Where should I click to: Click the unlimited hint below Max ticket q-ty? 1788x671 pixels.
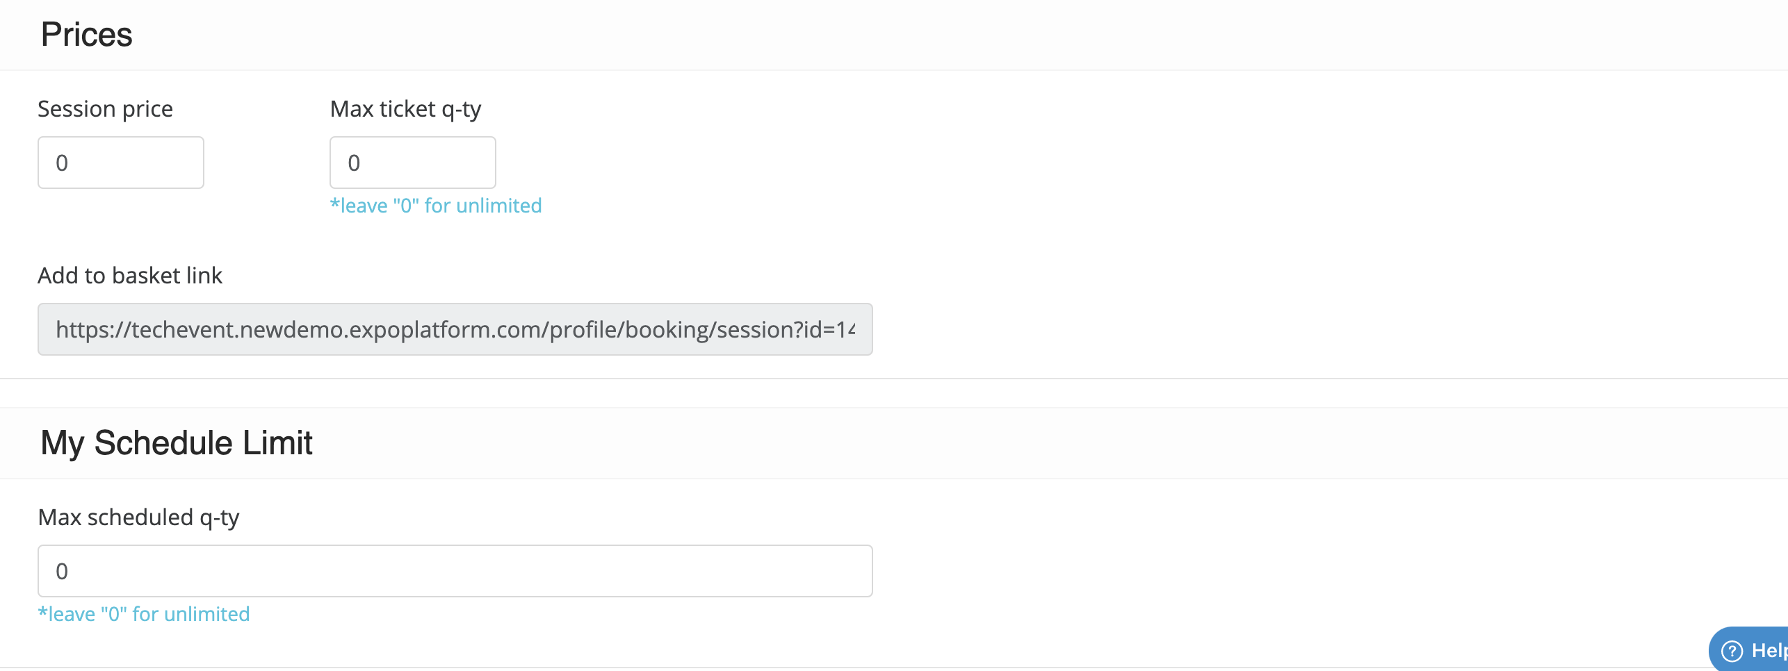click(x=436, y=206)
